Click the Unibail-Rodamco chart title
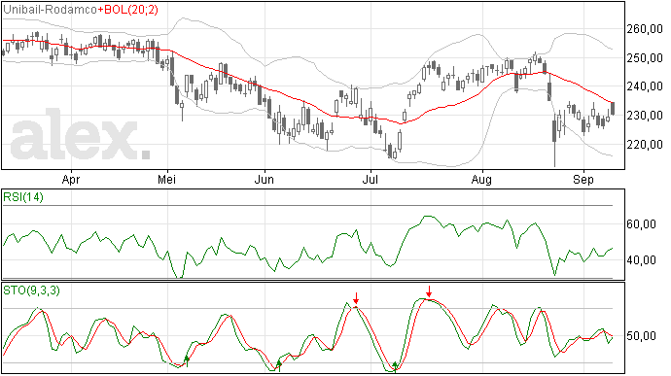The image size is (671, 376). (x=50, y=10)
